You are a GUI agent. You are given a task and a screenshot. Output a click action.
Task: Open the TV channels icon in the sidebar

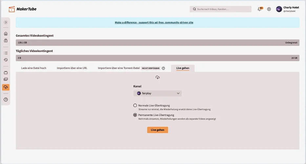(x=6, y=72)
